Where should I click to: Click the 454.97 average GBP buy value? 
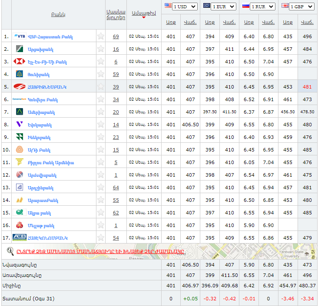(288, 286)
